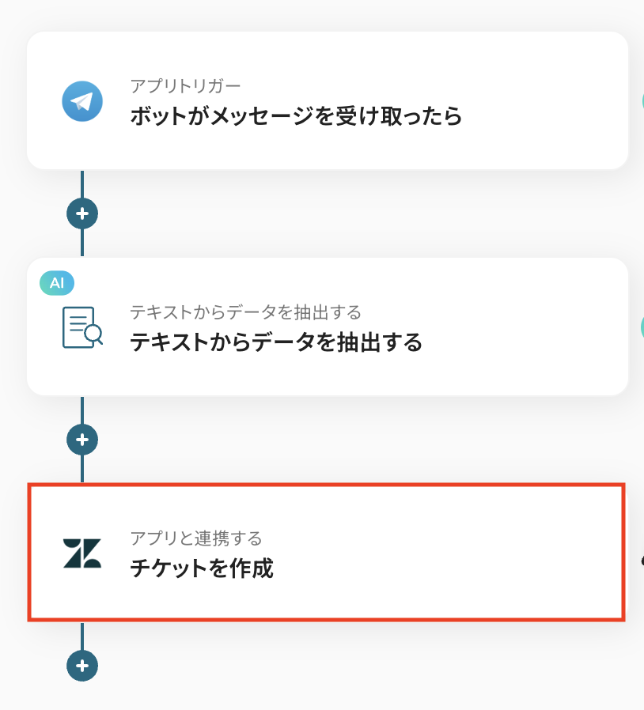Viewport: 644px width, 710px height.
Task: Click the AI badge on the extraction step
Action: pyautogui.click(x=57, y=282)
